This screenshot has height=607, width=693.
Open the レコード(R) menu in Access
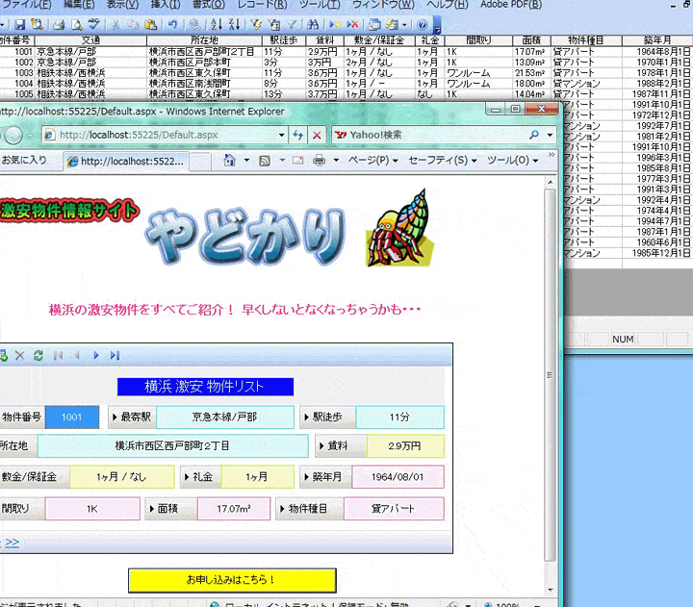pos(263,5)
